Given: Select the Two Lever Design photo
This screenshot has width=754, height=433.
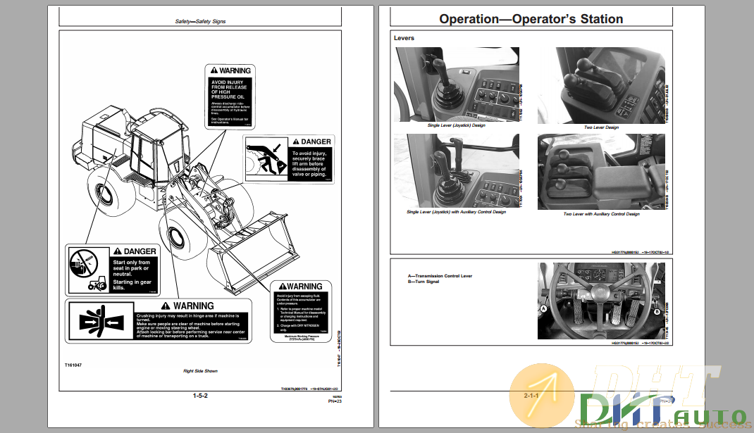Looking at the screenshot, I should pos(601,85).
